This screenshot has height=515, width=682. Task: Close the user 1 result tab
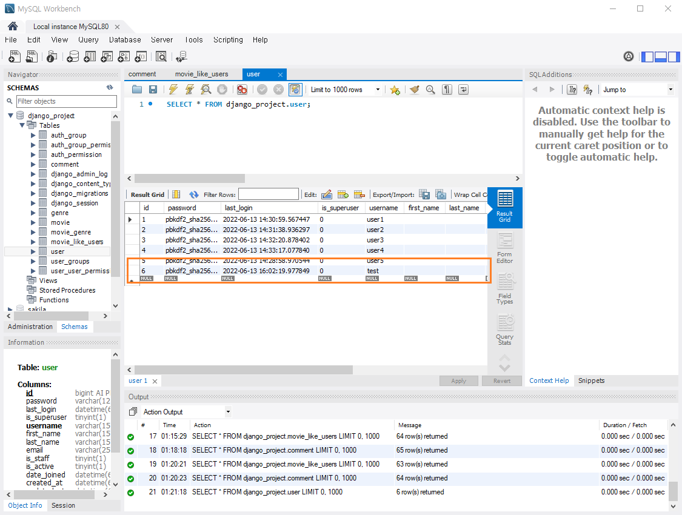pyautogui.click(x=155, y=381)
